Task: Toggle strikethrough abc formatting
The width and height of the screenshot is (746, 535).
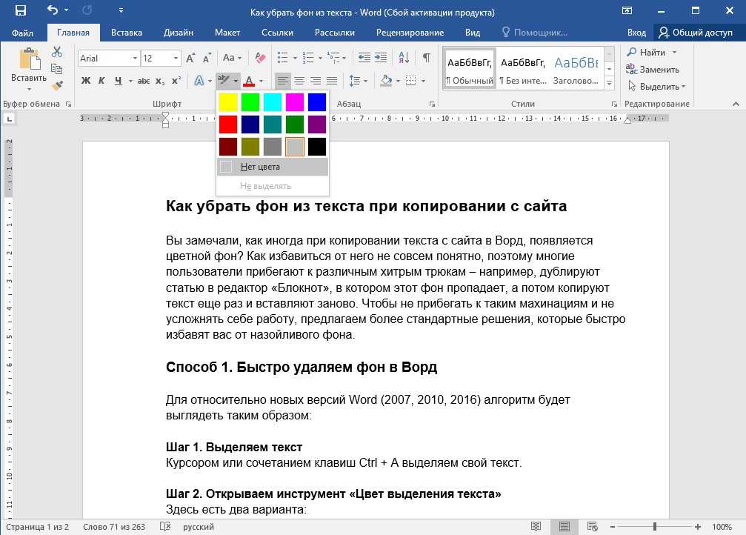Action: click(143, 82)
